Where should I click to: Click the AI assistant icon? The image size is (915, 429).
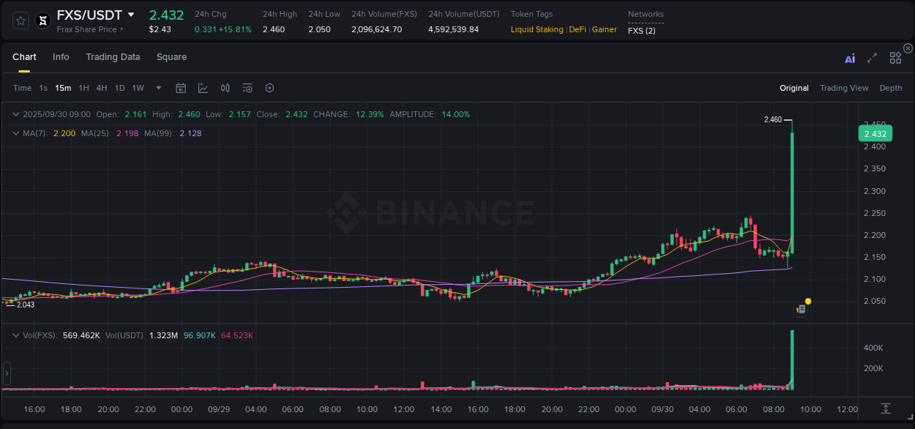pyautogui.click(x=849, y=57)
